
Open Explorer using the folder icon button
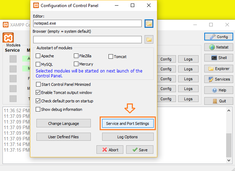click(218, 69)
